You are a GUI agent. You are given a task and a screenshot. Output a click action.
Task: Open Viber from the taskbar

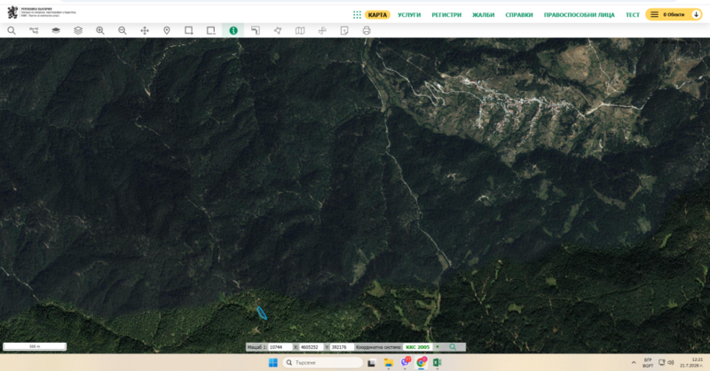tap(405, 362)
